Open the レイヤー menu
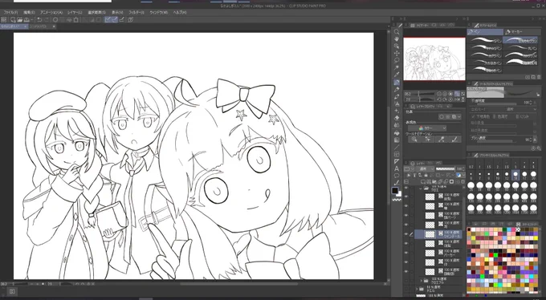 [75, 12]
